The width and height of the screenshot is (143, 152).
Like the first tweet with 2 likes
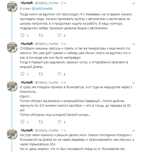59,35
